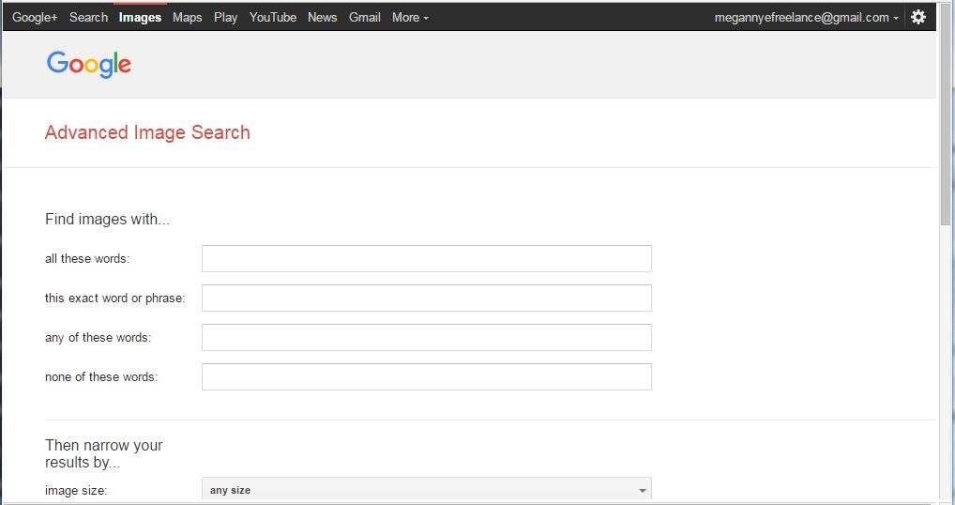This screenshot has width=955, height=505.
Task: Open Gmail from the top bar
Action: pos(365,18)
